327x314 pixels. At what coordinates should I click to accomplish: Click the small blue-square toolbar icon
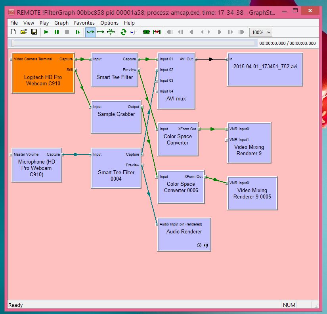[134, 32]
